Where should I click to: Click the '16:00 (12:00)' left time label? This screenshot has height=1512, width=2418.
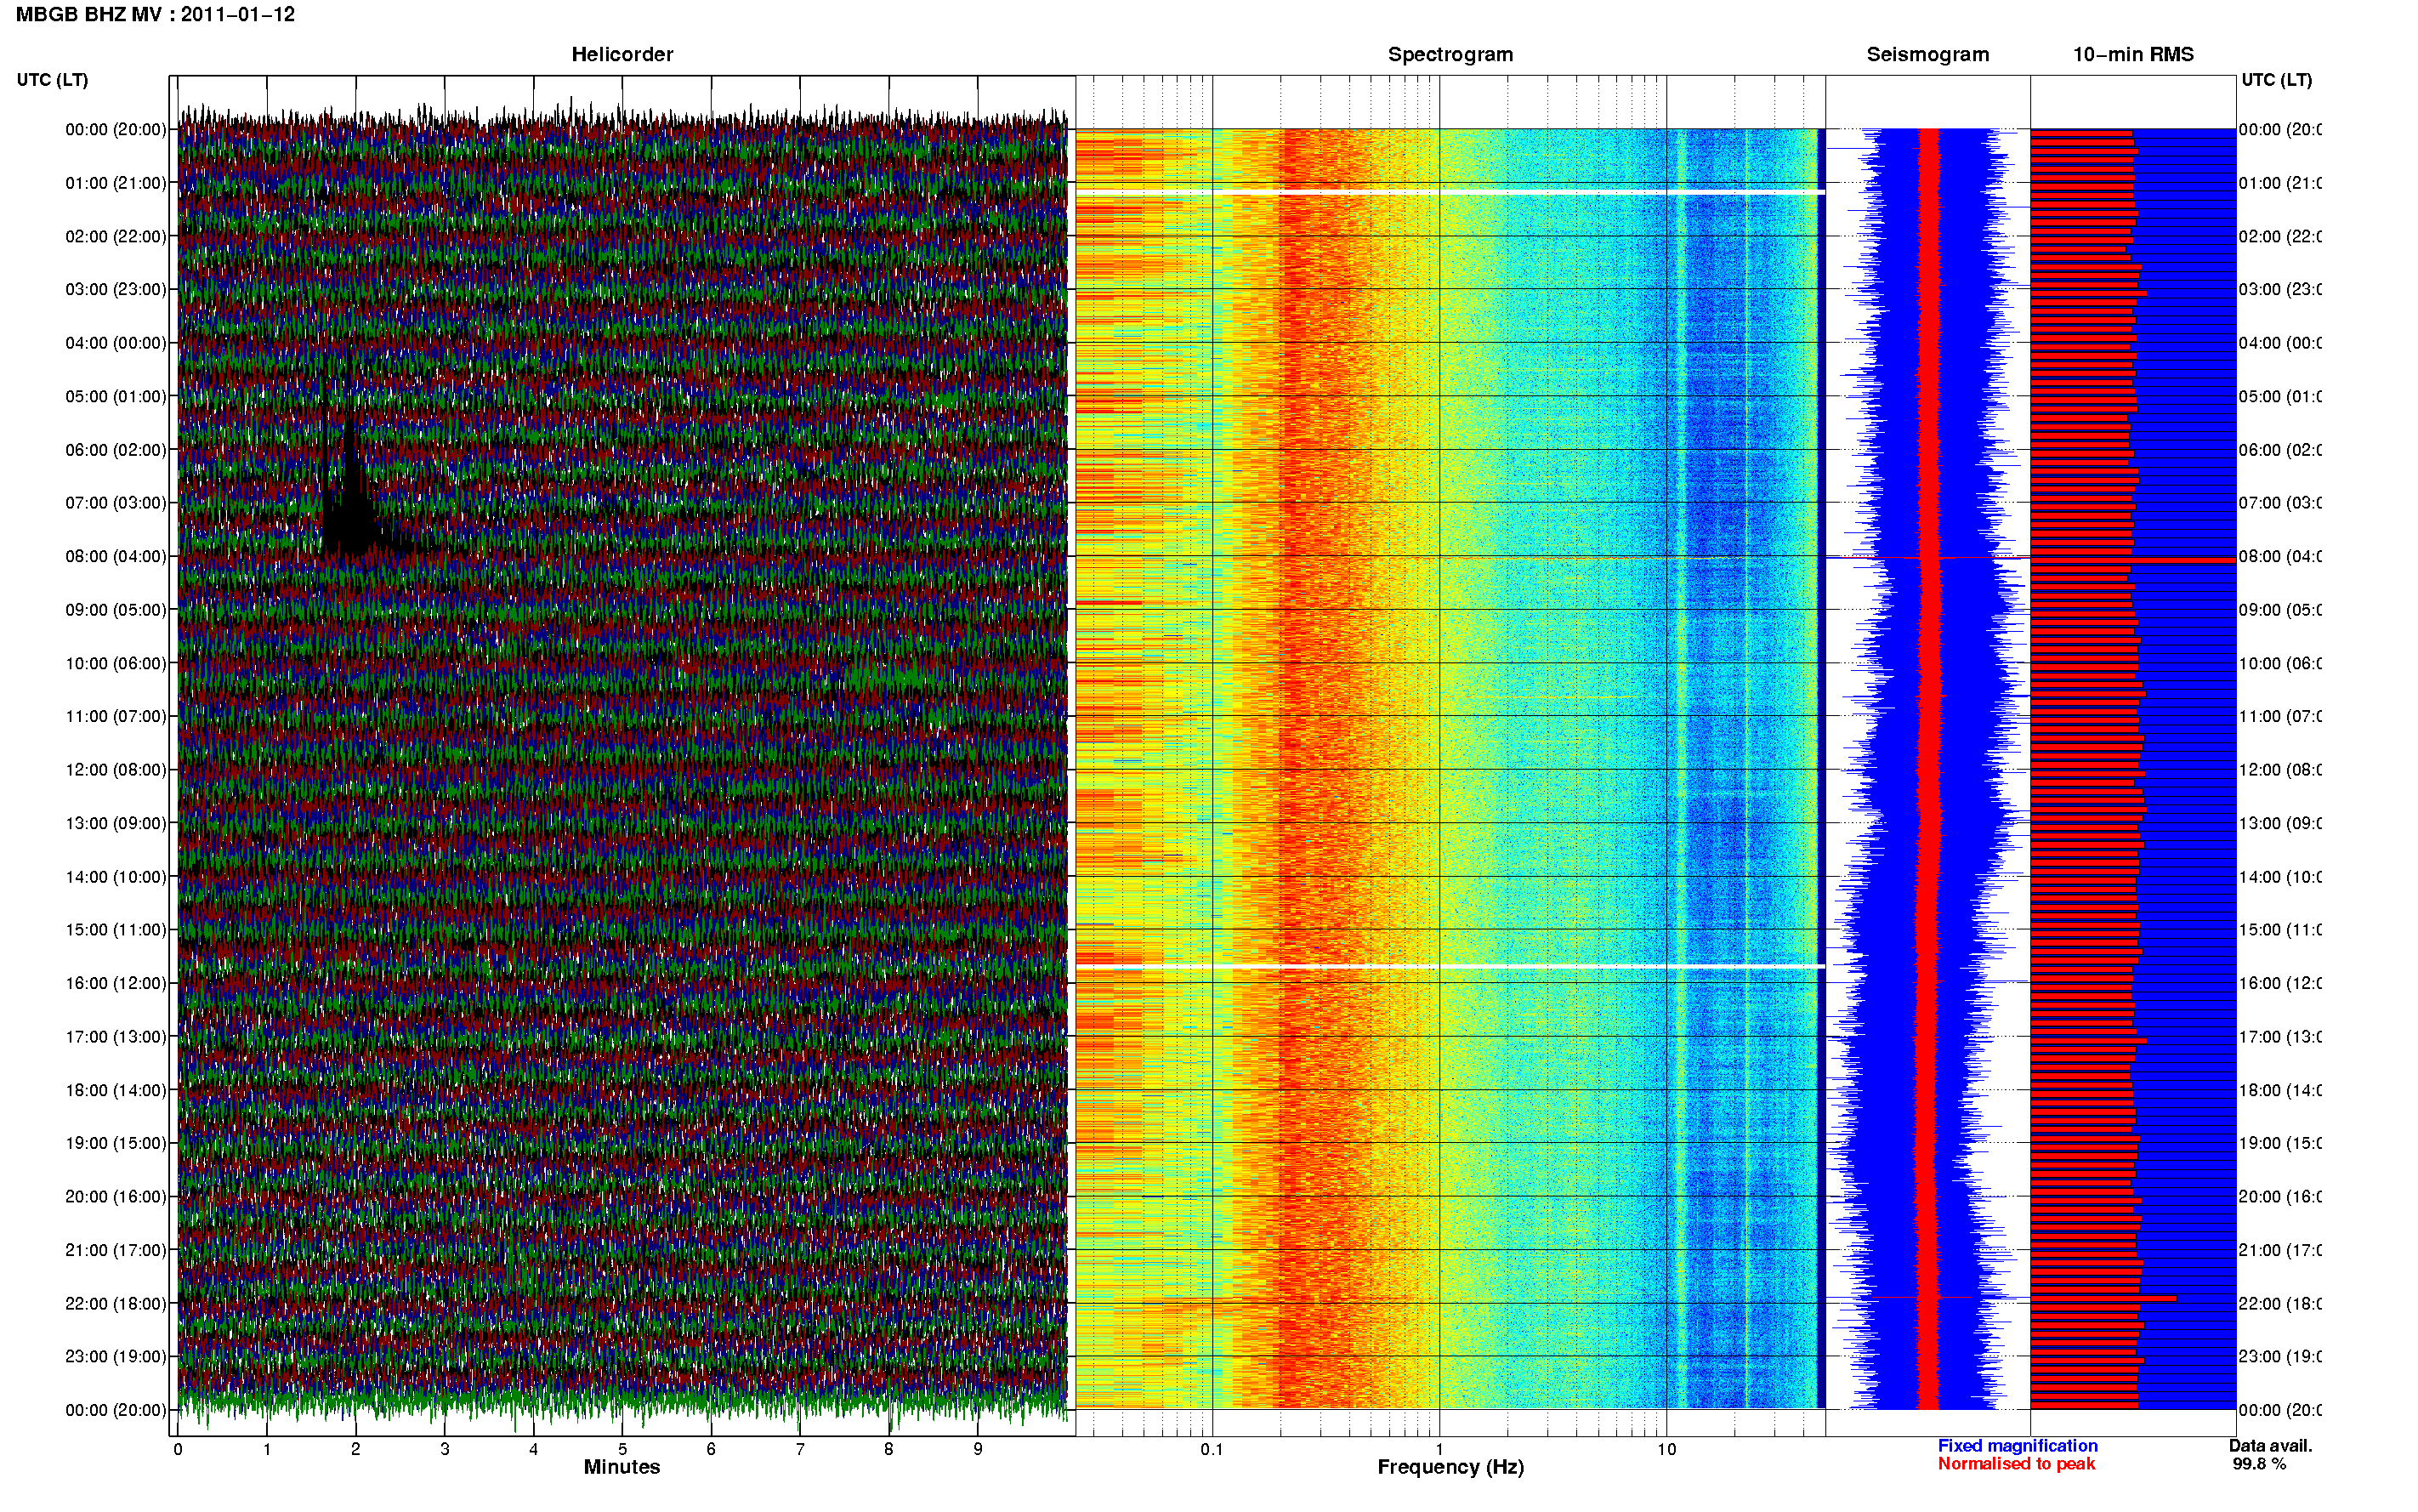pyautogui.click(x=116, y=983)
